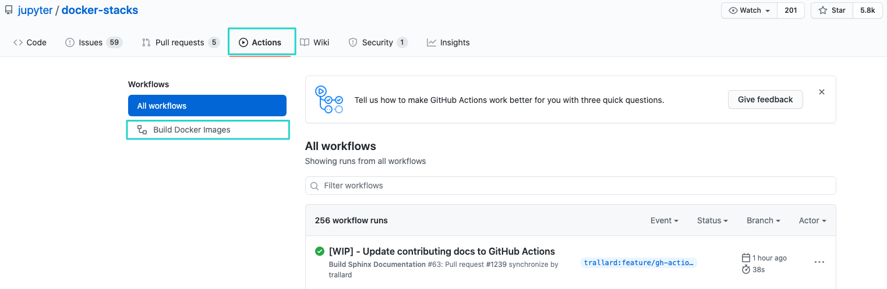
Task: Click the repository book icon beside jupyter
Action: click(x=9, y=10)
